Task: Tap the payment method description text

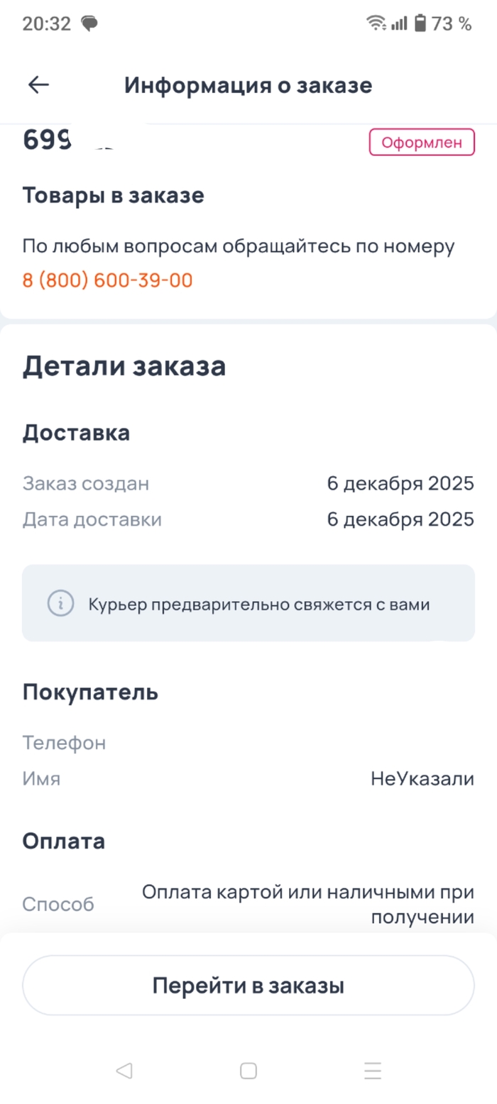Action: [x=307, y=904]
